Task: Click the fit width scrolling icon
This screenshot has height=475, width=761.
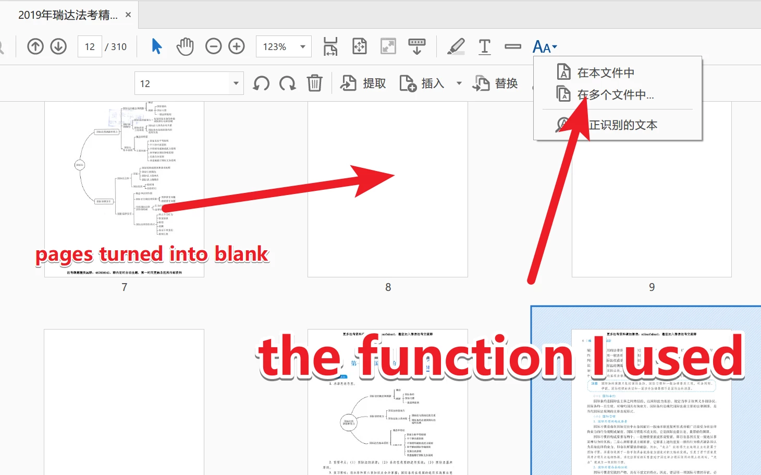Action: pyautogui.click(x=330, y=46)
